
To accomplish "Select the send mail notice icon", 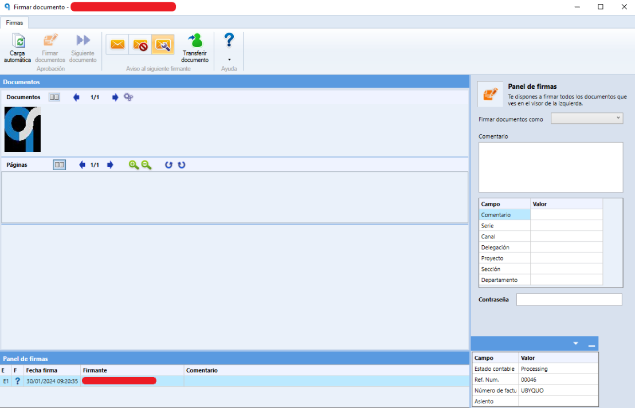I will pyautogui.click(x=117, y=44).
